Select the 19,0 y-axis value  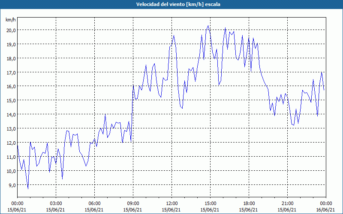[x=12, y=45]
